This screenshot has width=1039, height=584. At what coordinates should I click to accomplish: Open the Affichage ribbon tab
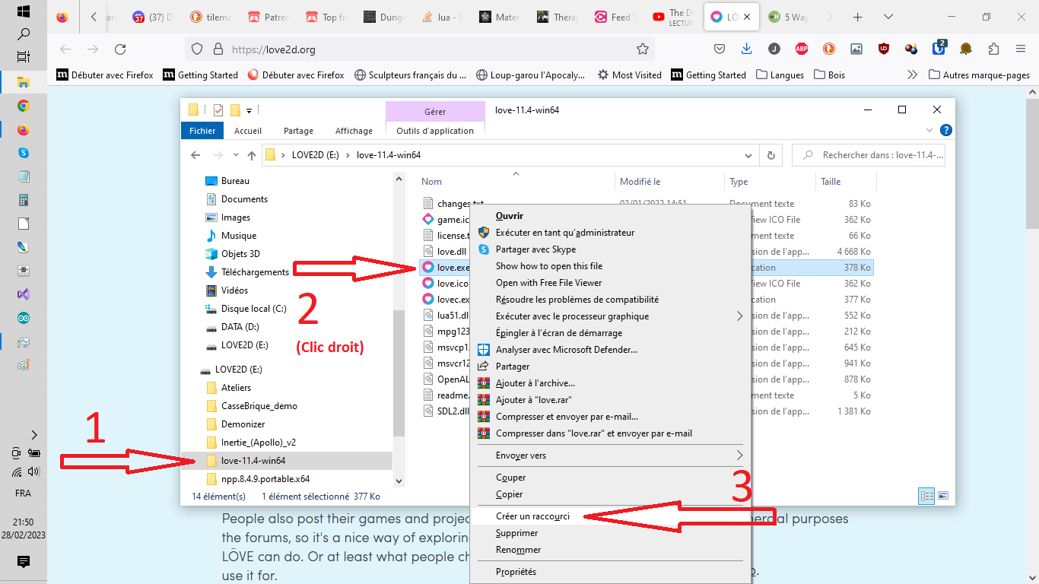click(354, 131)
